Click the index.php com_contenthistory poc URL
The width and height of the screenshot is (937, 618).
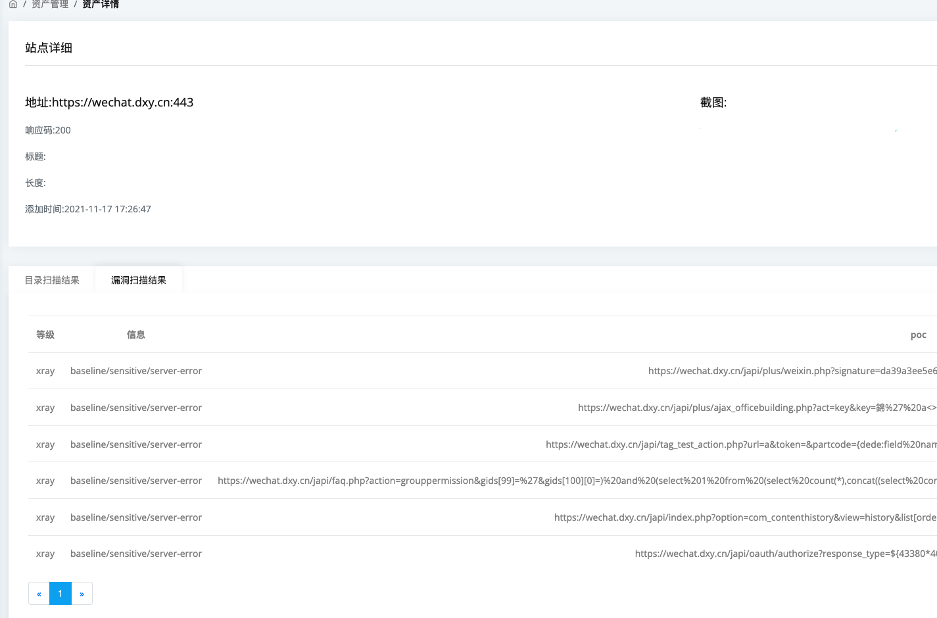(x=746, y=517)
